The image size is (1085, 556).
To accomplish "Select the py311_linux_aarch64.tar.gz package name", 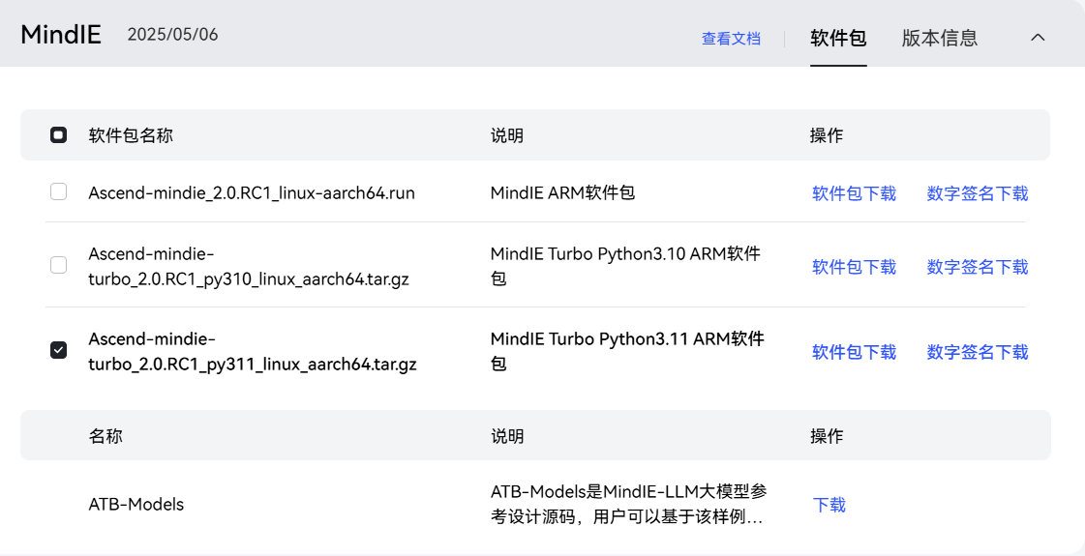I will pyautogui.click(x=253, y=351).
